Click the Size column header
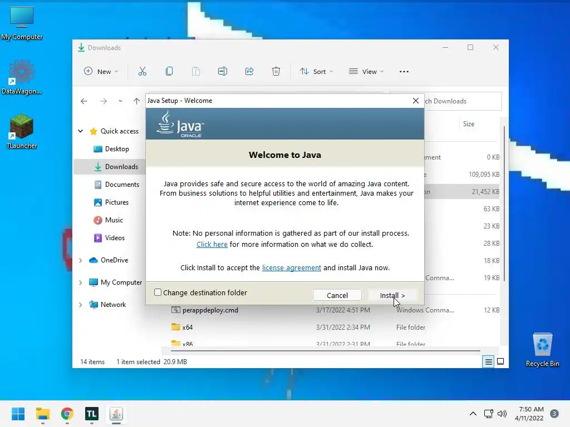The image size is (570, 427). pos(469,124)
